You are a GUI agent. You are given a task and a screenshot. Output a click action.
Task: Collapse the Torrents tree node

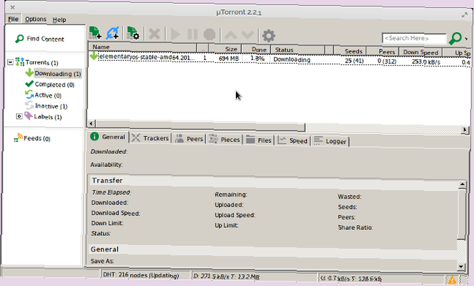pos(10,62)
